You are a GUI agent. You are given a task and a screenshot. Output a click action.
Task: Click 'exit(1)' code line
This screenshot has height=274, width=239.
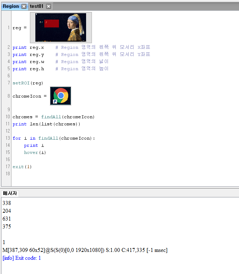(22, 167)
